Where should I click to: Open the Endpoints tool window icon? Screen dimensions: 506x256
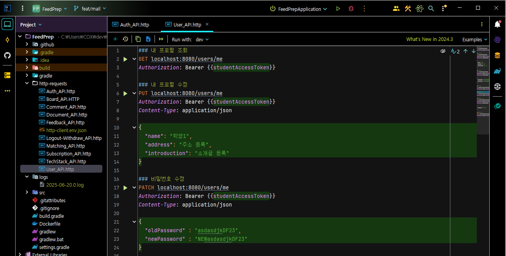tap(497, 87)
